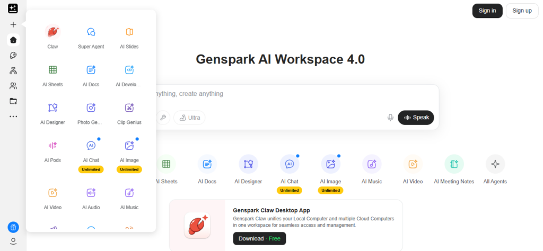Click the plus icon in the sidebar

(13, 24)
